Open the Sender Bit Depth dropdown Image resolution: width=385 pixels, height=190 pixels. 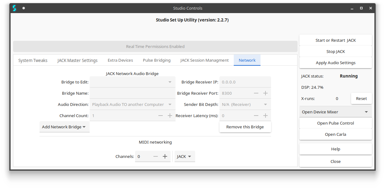245,104
